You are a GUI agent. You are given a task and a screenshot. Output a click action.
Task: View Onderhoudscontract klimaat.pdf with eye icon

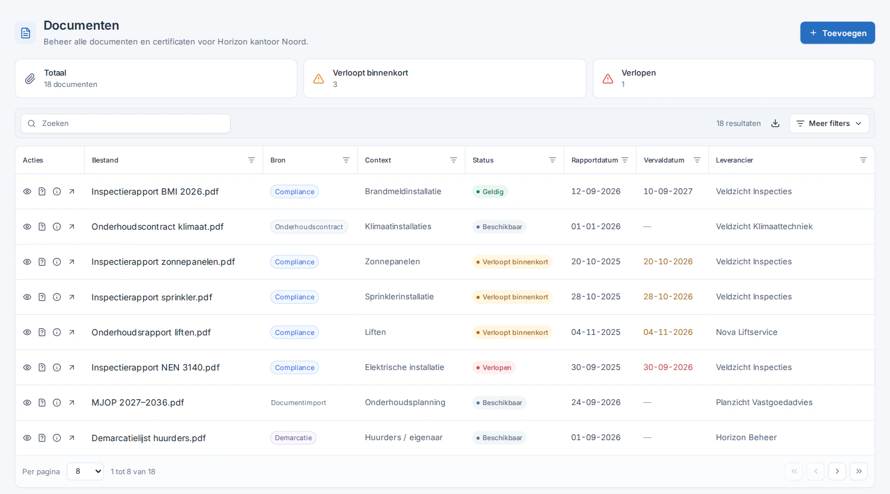27,227
